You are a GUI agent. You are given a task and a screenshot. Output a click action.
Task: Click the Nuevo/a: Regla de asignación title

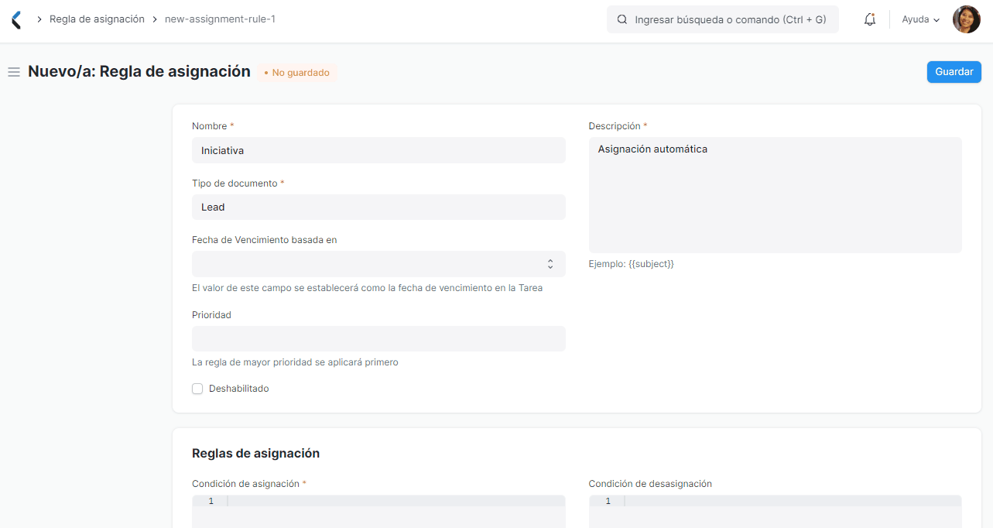(139, 71)
